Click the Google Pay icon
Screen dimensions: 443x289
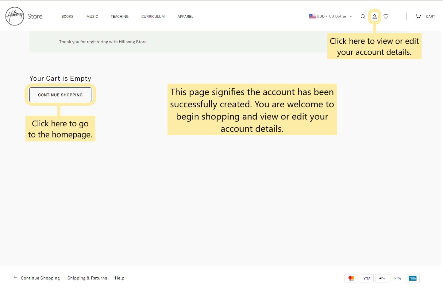397,278
